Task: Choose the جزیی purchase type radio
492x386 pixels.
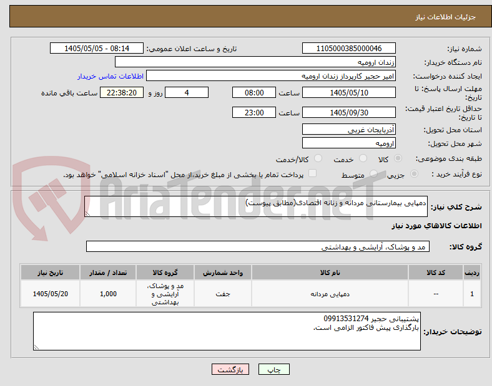Action: pos(414,173)
